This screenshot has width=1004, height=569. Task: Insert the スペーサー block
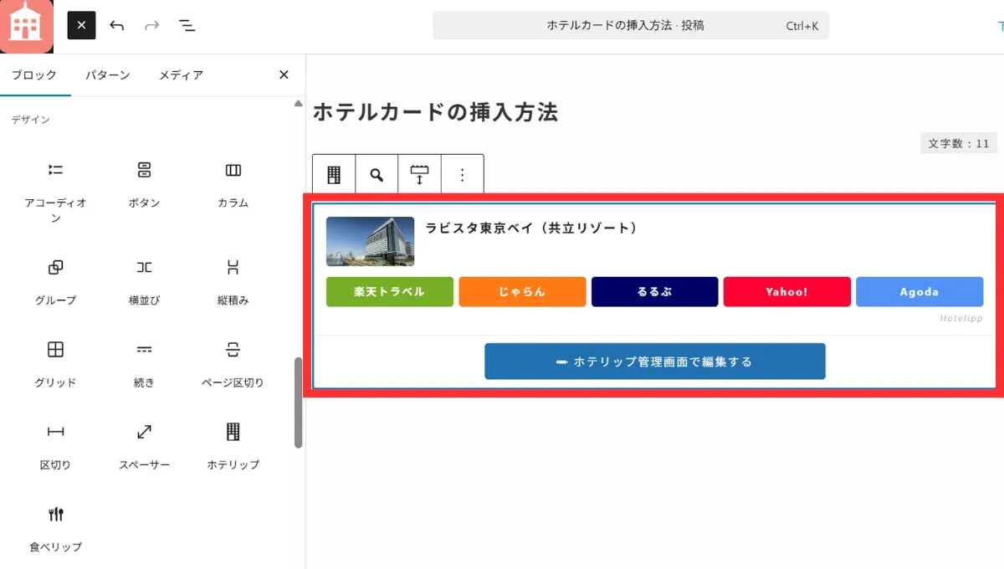tap(144, 446)
